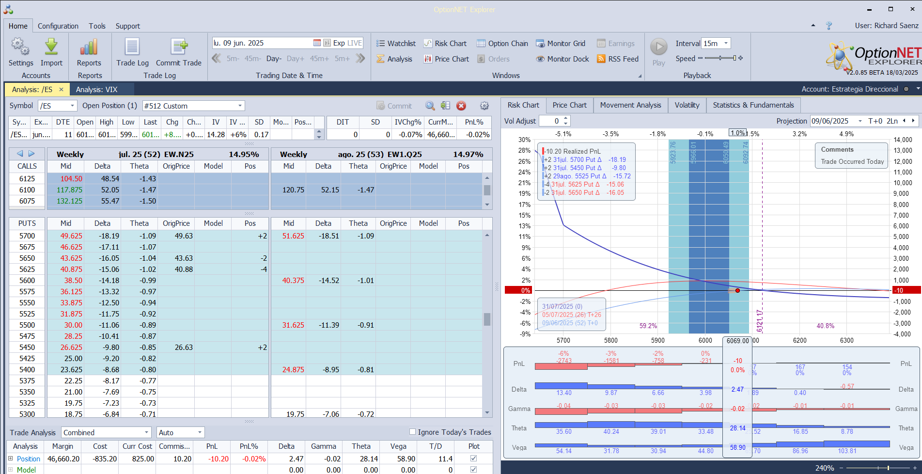Viewport: 922px width, 474px height.
Task: Open the trading date calendar picker
Action: click(317, 43)
